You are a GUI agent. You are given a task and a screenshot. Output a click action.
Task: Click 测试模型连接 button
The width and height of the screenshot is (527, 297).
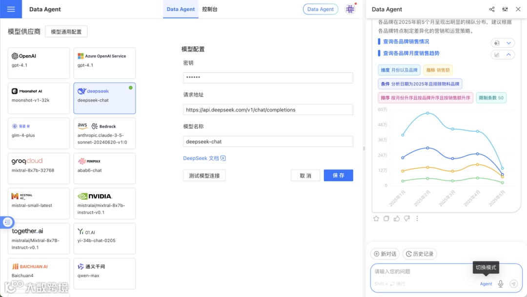point(204,176)
